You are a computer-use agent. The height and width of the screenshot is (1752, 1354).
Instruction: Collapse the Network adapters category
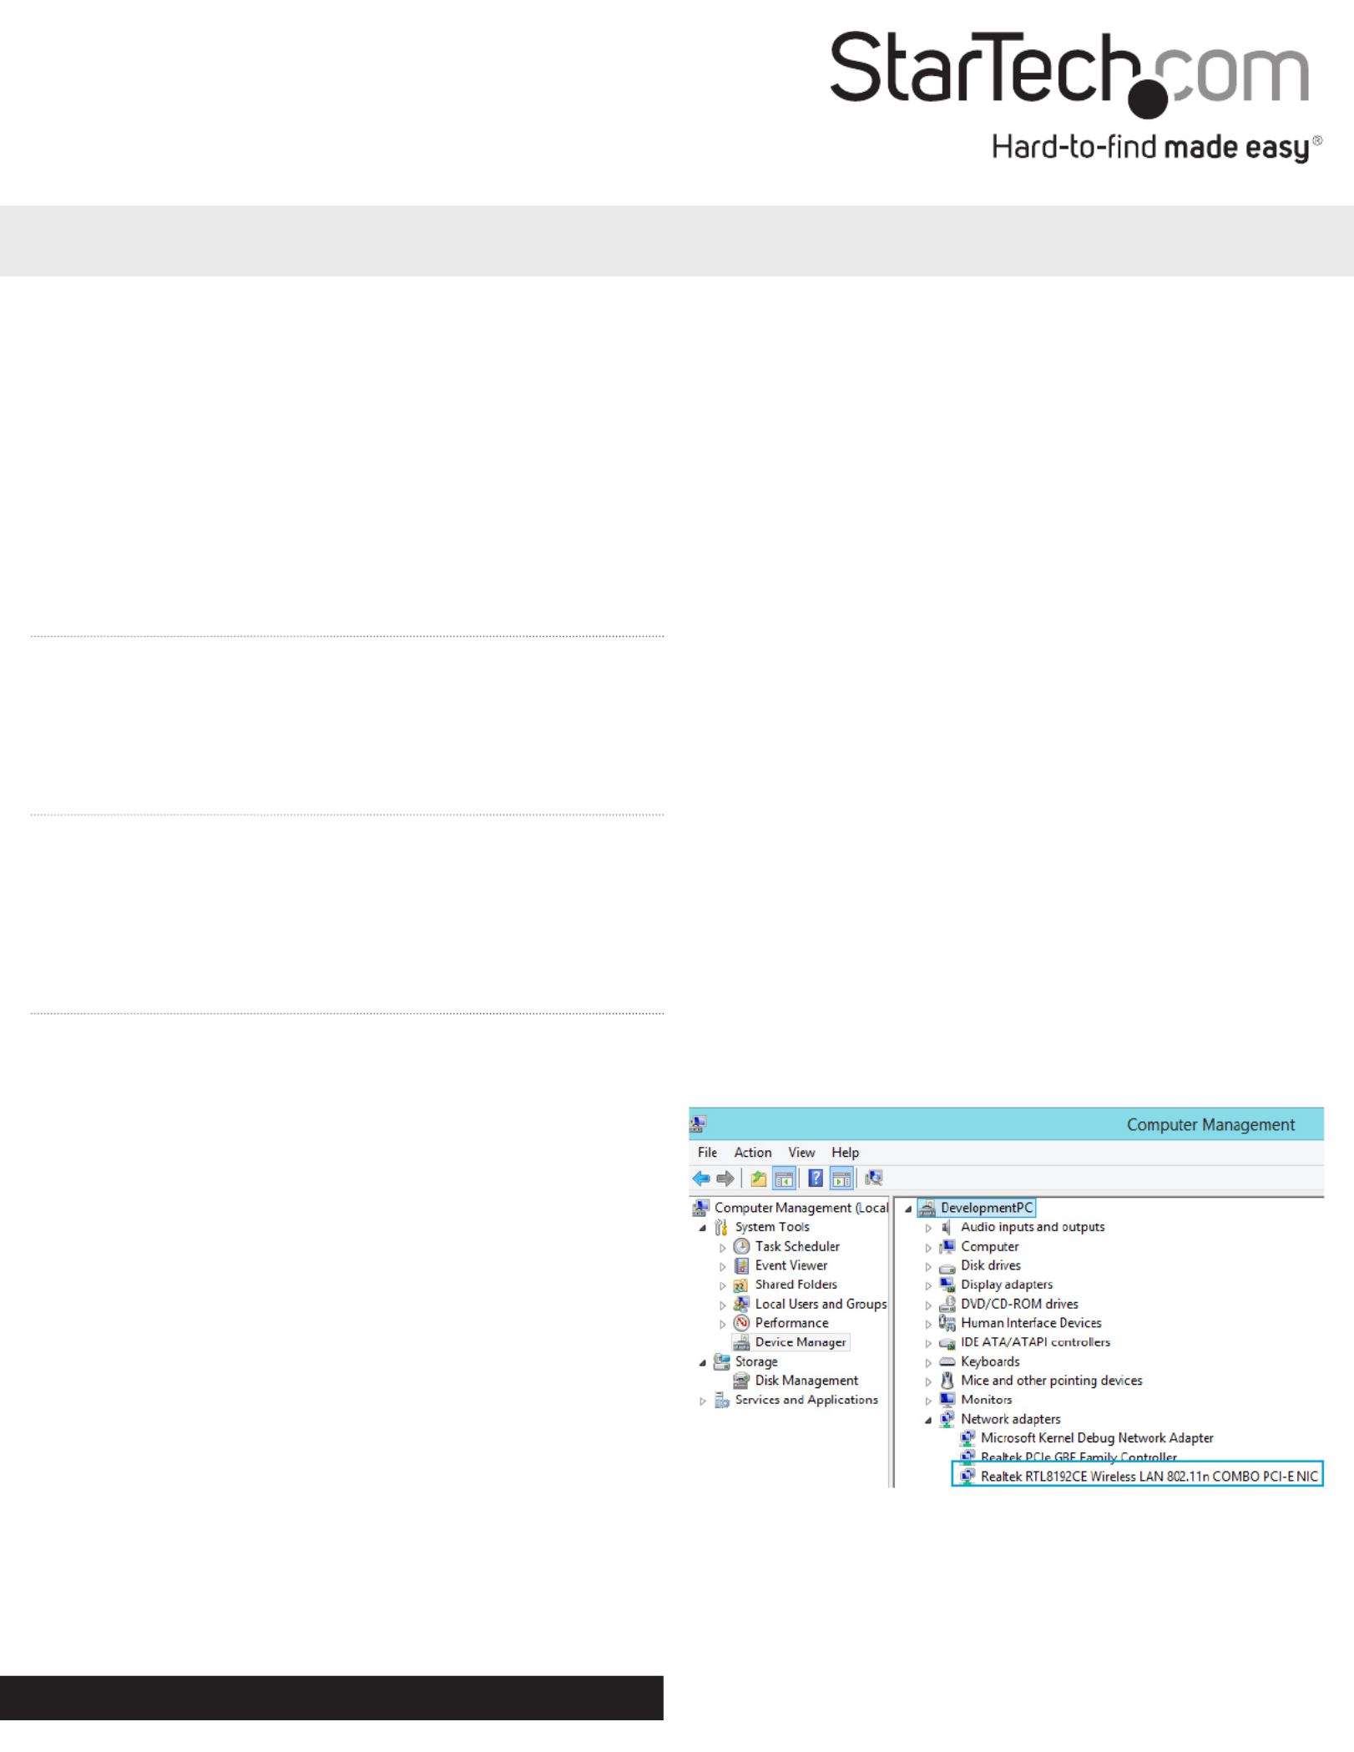927,1420
